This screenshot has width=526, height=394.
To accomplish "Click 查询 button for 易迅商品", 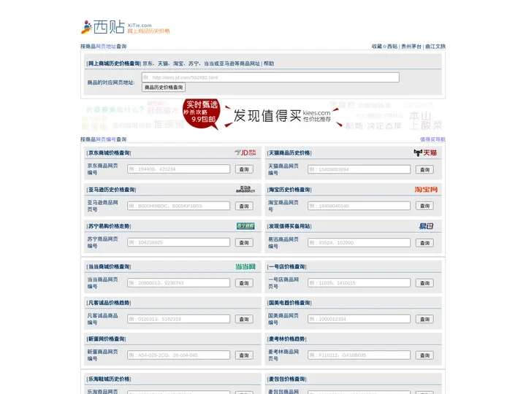I will pos(424,243).
